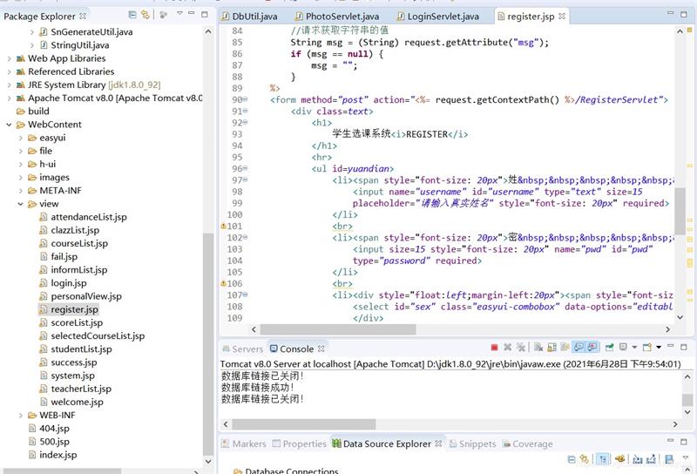Collapse code fold on line 96
The width and height of the screenshot is (697, 474).
(246, 168)
